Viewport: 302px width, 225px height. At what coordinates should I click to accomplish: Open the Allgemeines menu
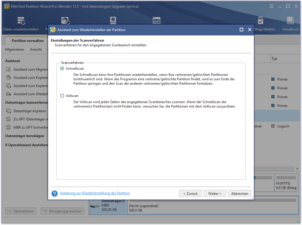coord(15,50)
